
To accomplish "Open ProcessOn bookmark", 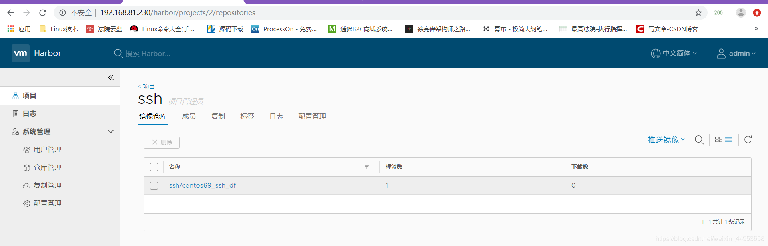I will (284, 29).
